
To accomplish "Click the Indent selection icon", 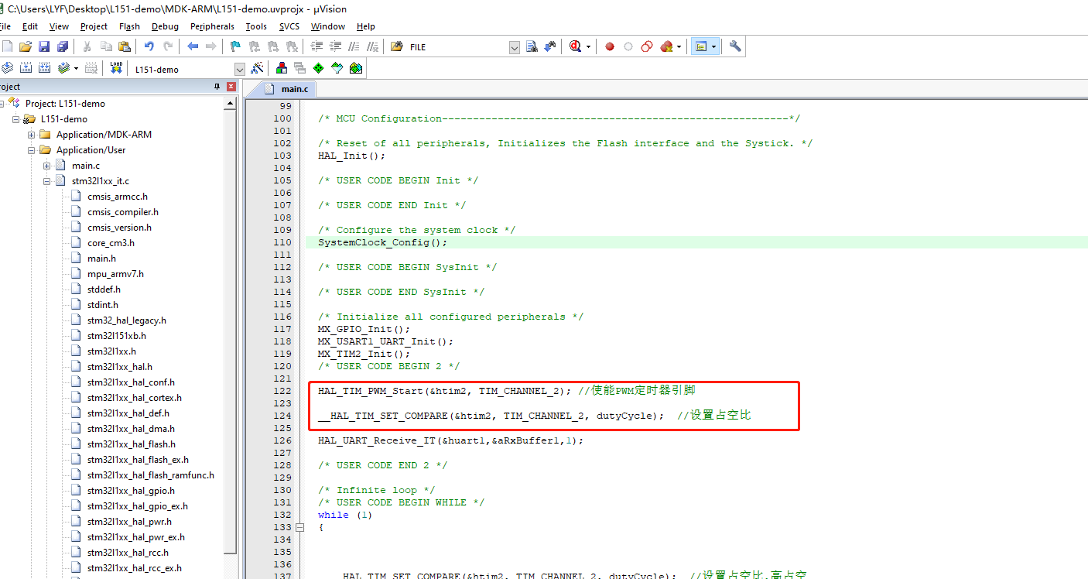I will click(316, 46).
